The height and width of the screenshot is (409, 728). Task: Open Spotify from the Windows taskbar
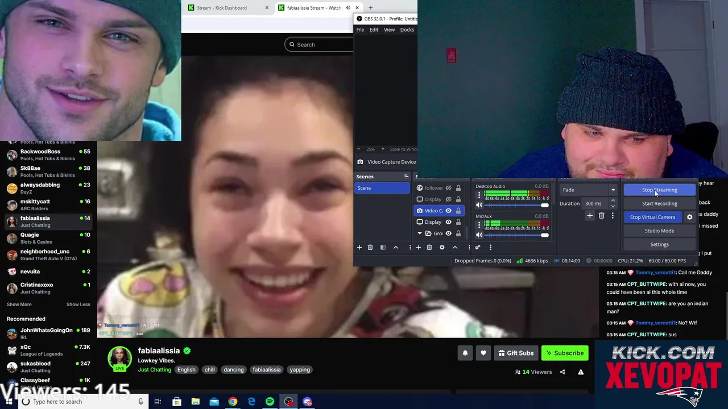270,402
